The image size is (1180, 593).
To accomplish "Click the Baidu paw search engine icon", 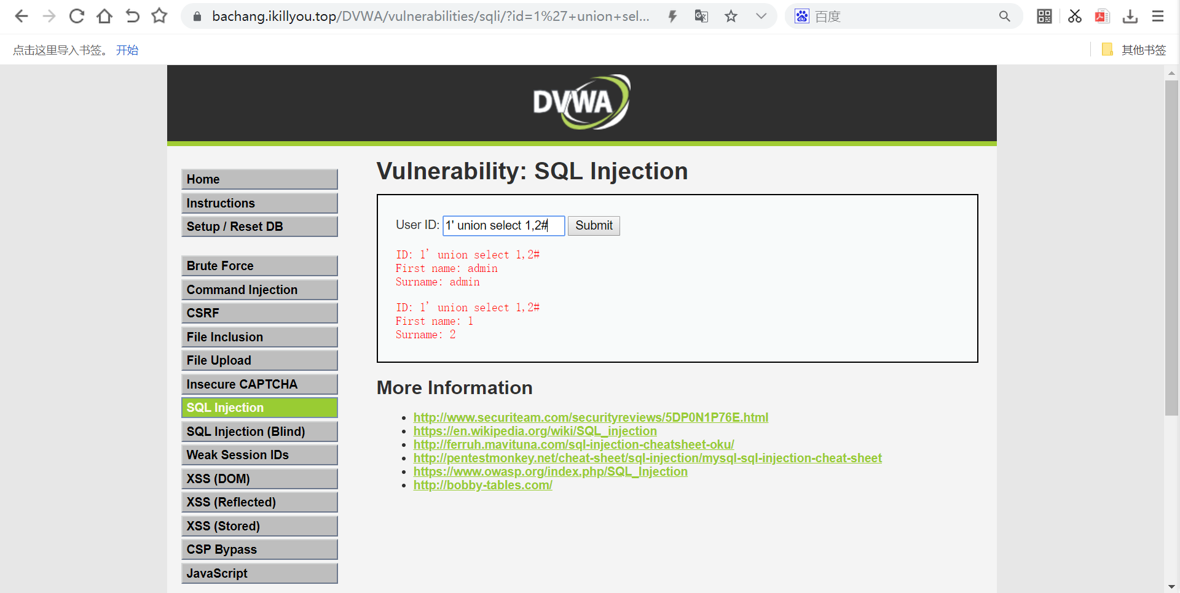I will point(802,17).
